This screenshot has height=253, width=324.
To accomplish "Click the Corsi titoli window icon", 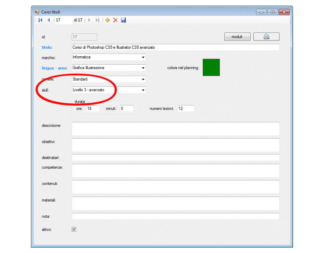I will (x=37, y=12).
